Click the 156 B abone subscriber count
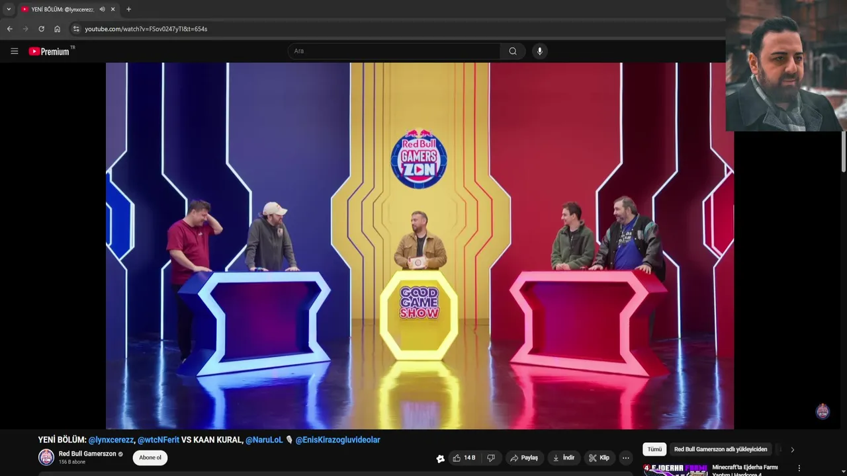The width and height of the screenshot is (847, 476). (72, 462)
